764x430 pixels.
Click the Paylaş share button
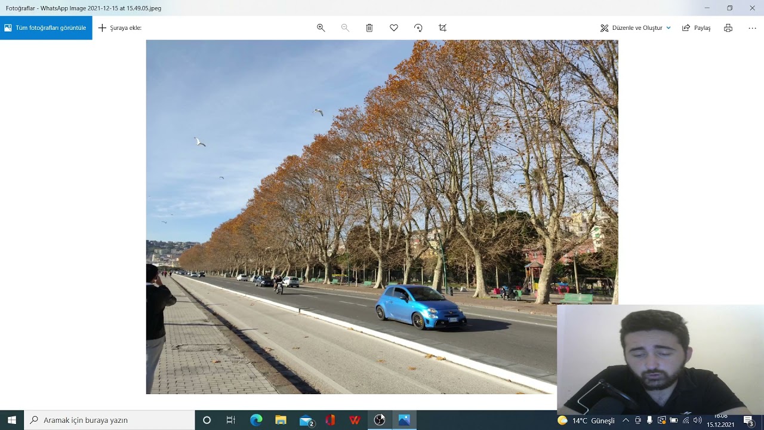coord(697,28)
